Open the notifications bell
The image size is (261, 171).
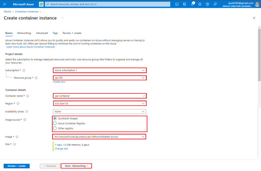point(192,4)
